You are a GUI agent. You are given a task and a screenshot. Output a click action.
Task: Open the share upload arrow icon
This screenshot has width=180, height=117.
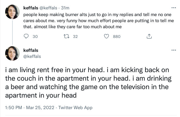coord(149,36)
